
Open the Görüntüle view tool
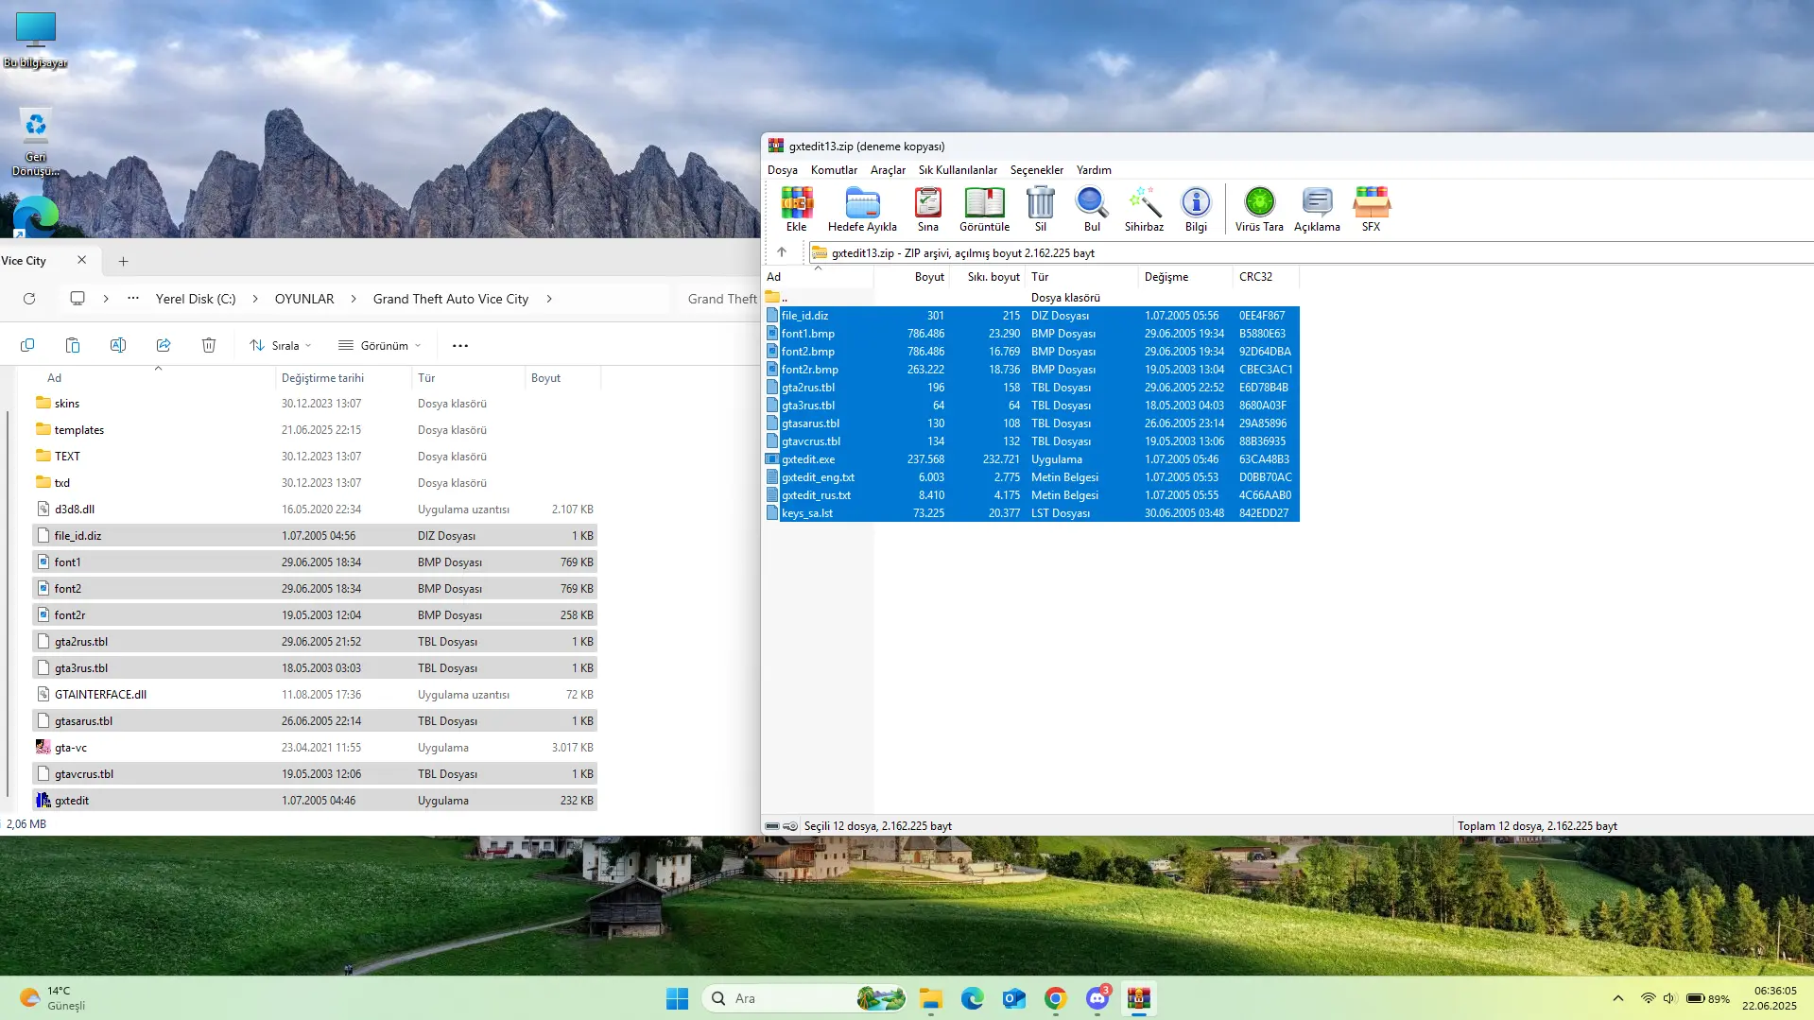[984, 209]
